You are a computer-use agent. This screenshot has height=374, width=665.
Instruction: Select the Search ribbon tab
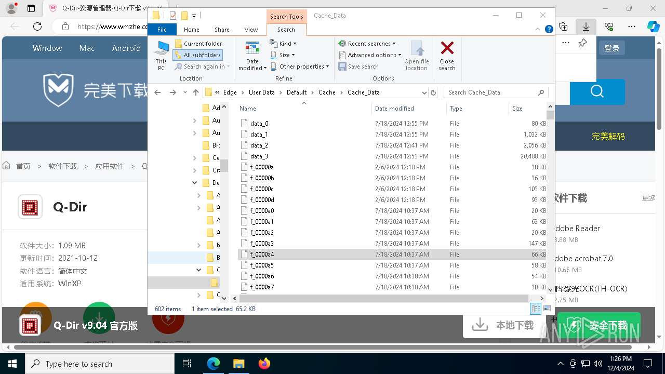click(x=286, y=30)
